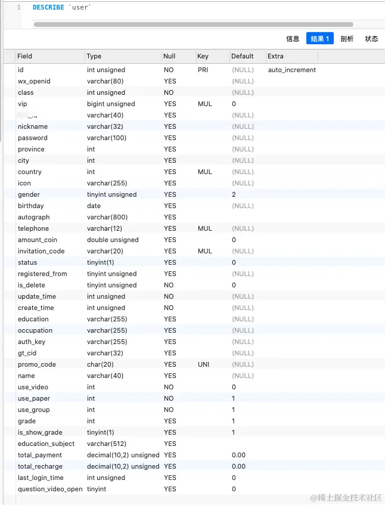Image resolution: width=385 pixels, height=505 pixels.
Task: Select the 'autograph' field cell
Action: 34,217
